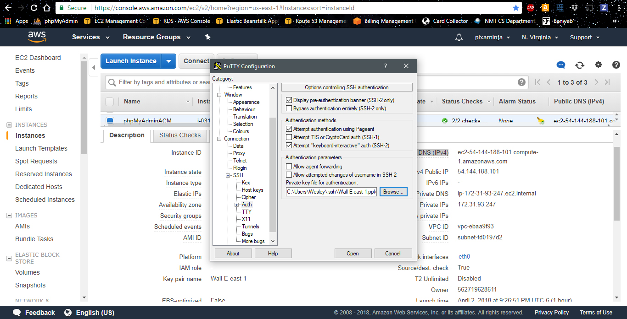Click the PuTTY category tree scrollbar

(x=273, y=174)
